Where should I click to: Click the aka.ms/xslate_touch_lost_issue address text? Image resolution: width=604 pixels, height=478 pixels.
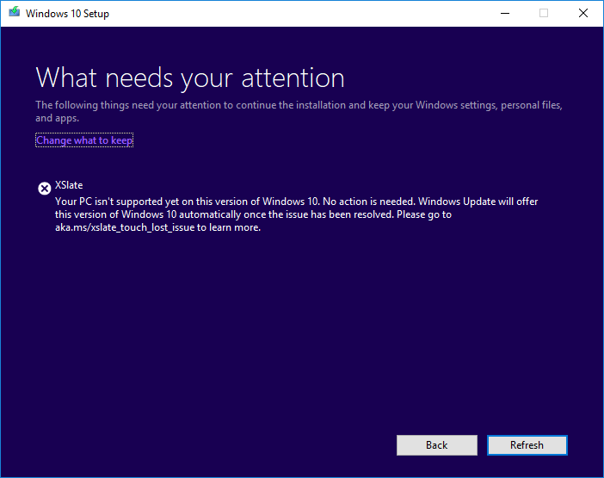coord(125,227)
